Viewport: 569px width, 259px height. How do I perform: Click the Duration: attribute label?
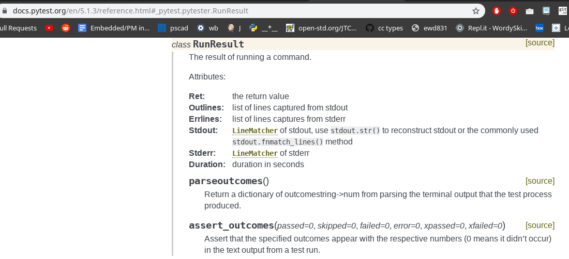[207, 164]
